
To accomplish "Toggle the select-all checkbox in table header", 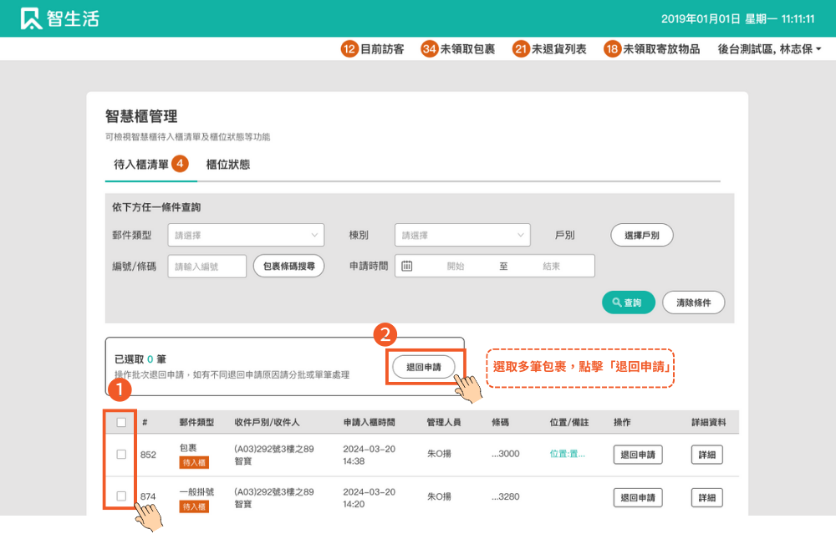I will [121, 422].
